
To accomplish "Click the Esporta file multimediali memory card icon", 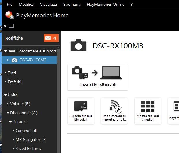I will tap(81, 106).
